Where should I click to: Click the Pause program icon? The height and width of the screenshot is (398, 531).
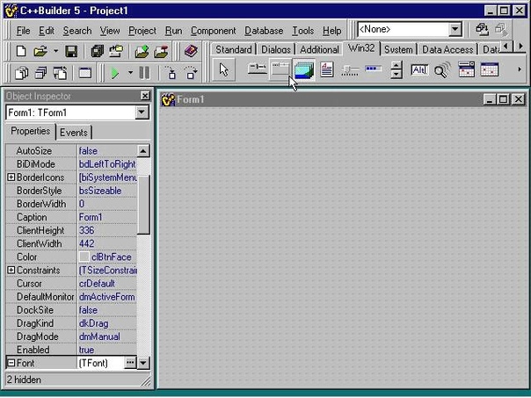click(x=144, y=73)
